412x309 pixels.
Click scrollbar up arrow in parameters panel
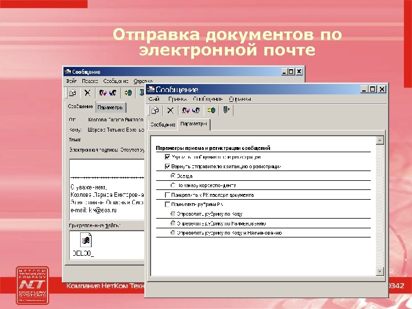pyautogui.click(x=380, y=140)
